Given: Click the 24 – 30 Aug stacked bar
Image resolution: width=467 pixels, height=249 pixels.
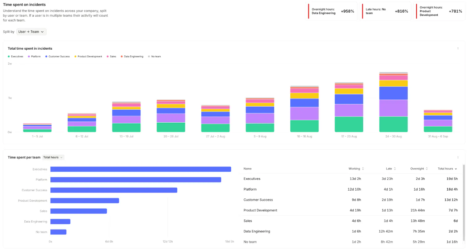Looking at the screenshot, I should (393, 102).
